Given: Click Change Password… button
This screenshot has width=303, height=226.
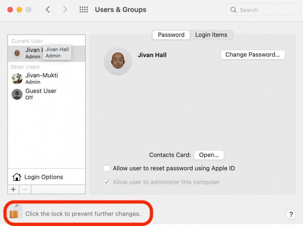Looking at the screenshot, I should (x=253, y=55).
